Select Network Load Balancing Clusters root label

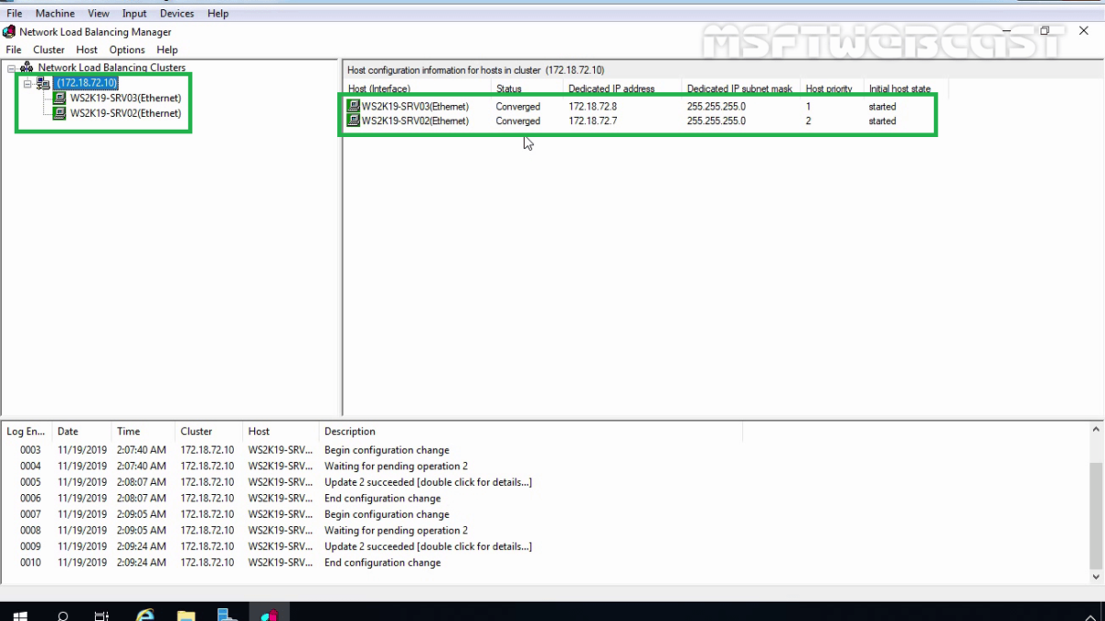pos(111,67)
